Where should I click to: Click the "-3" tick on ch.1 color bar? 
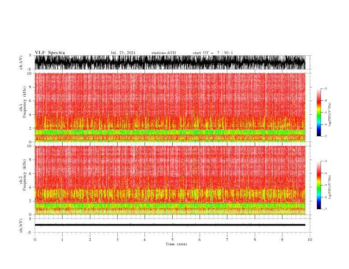click(x=325, y=88)
